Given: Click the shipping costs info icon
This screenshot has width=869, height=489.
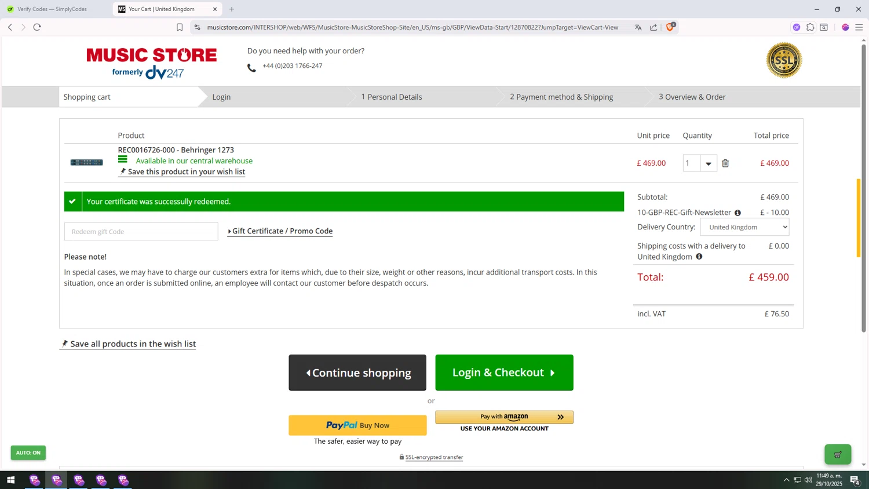Looking at the screenshot, I should 699,257.
